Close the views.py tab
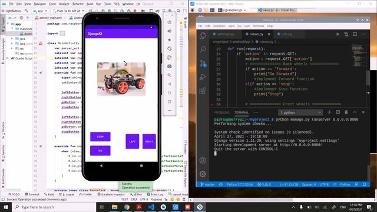The image size is (377, 212). click(x=269, y=34)
